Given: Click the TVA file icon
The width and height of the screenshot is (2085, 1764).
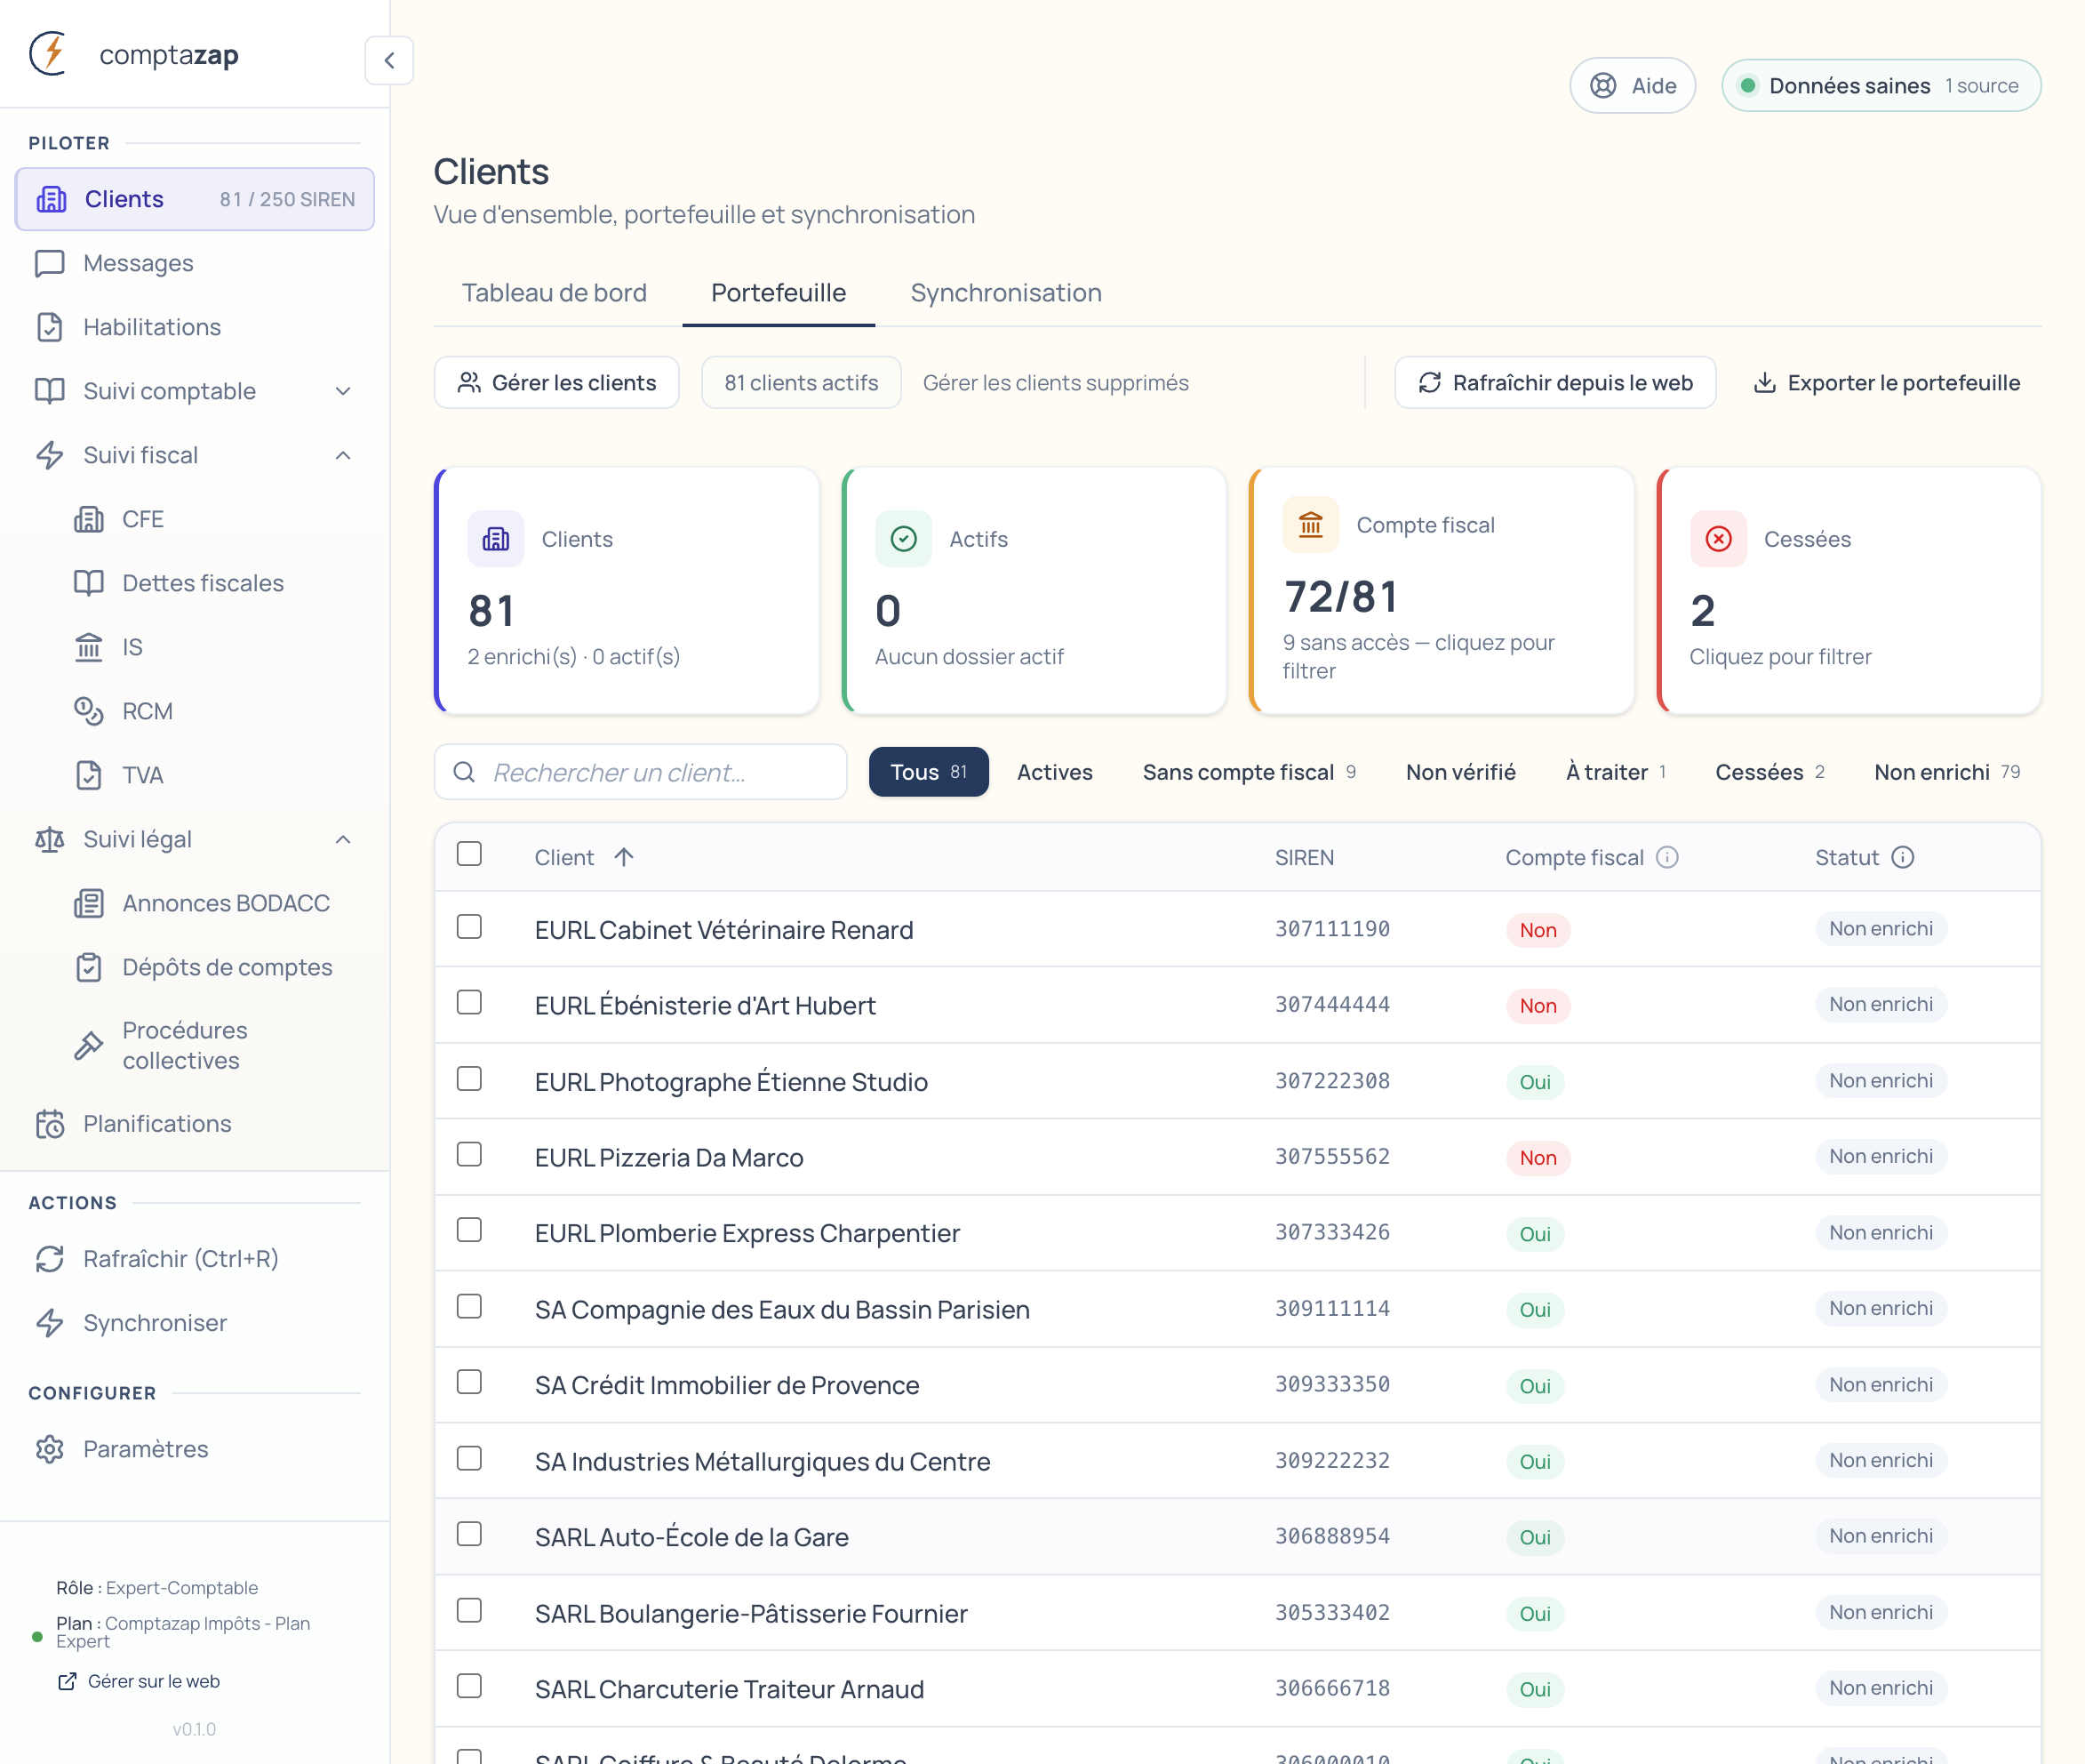Looking at the screenshot, I should click(x=89, y=775).
